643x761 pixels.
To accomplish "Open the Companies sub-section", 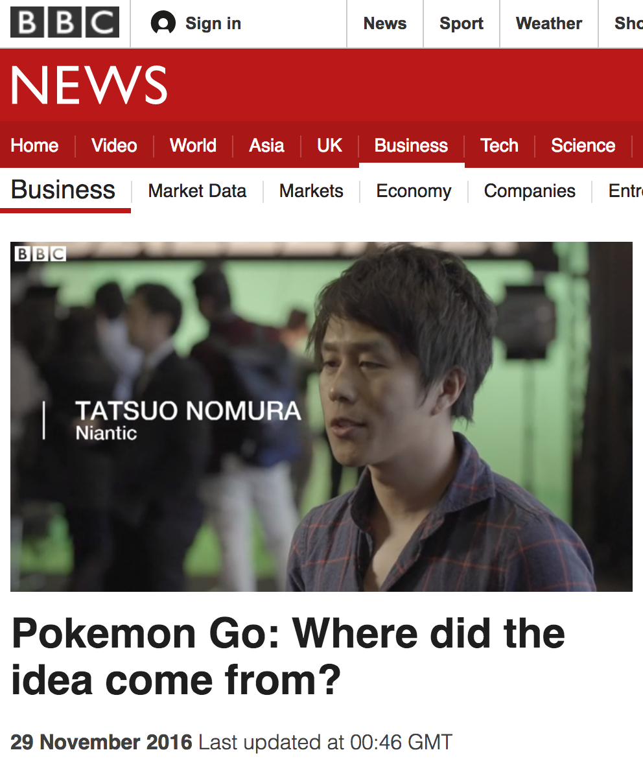I will 530,191.
